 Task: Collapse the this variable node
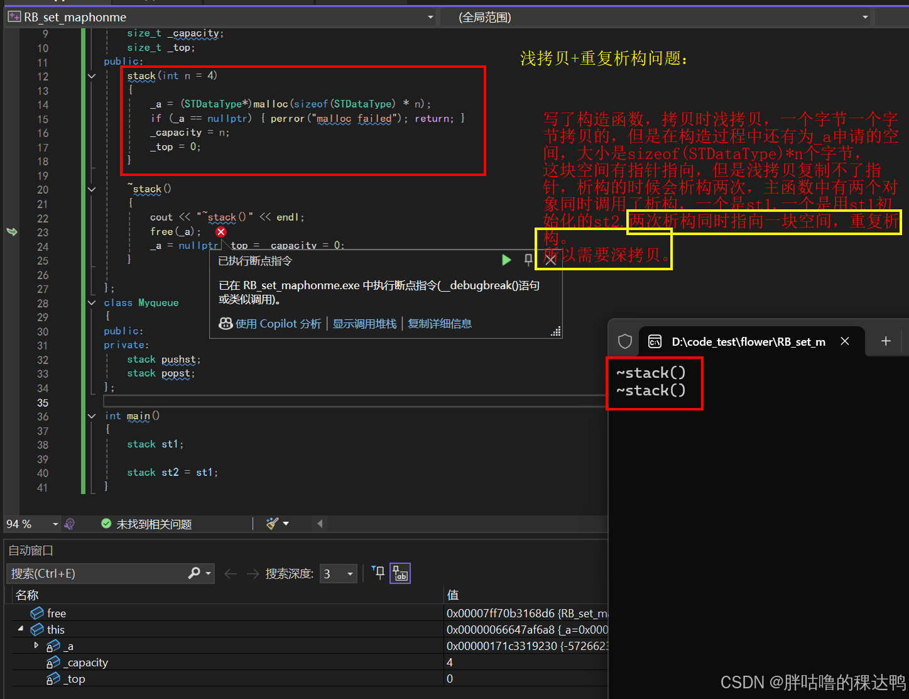pos(21,629)
